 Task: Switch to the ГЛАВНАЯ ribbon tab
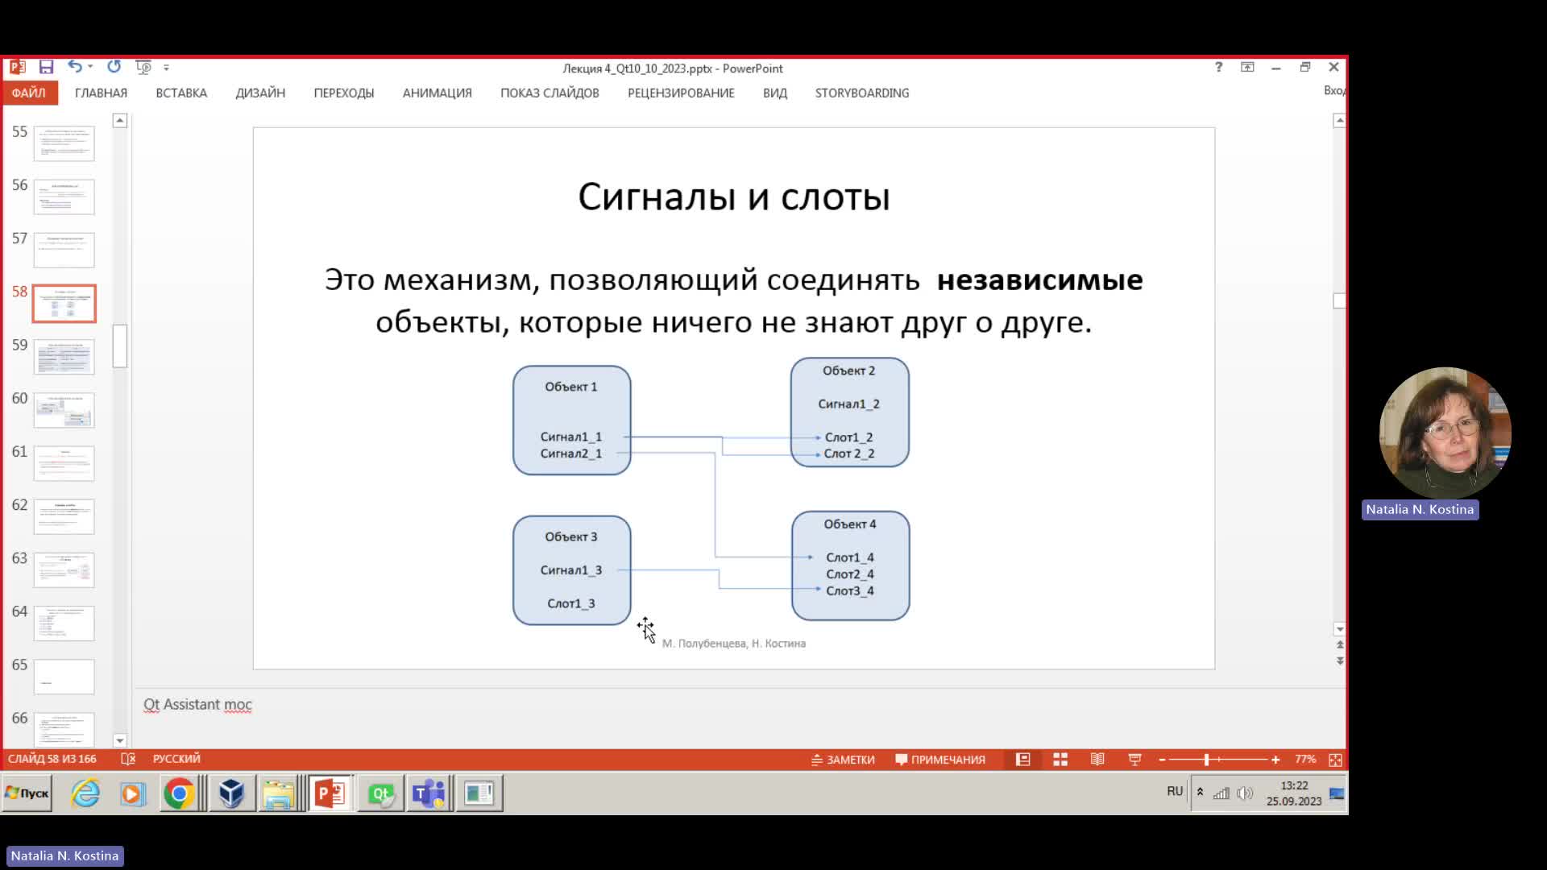pyautogui.click(x=101, y=93)
